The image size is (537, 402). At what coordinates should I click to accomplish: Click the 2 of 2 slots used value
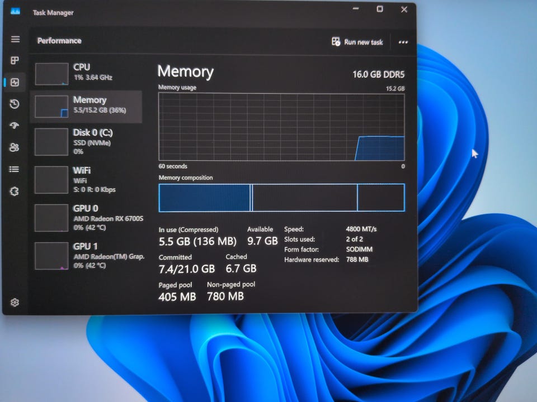(354, 239)
